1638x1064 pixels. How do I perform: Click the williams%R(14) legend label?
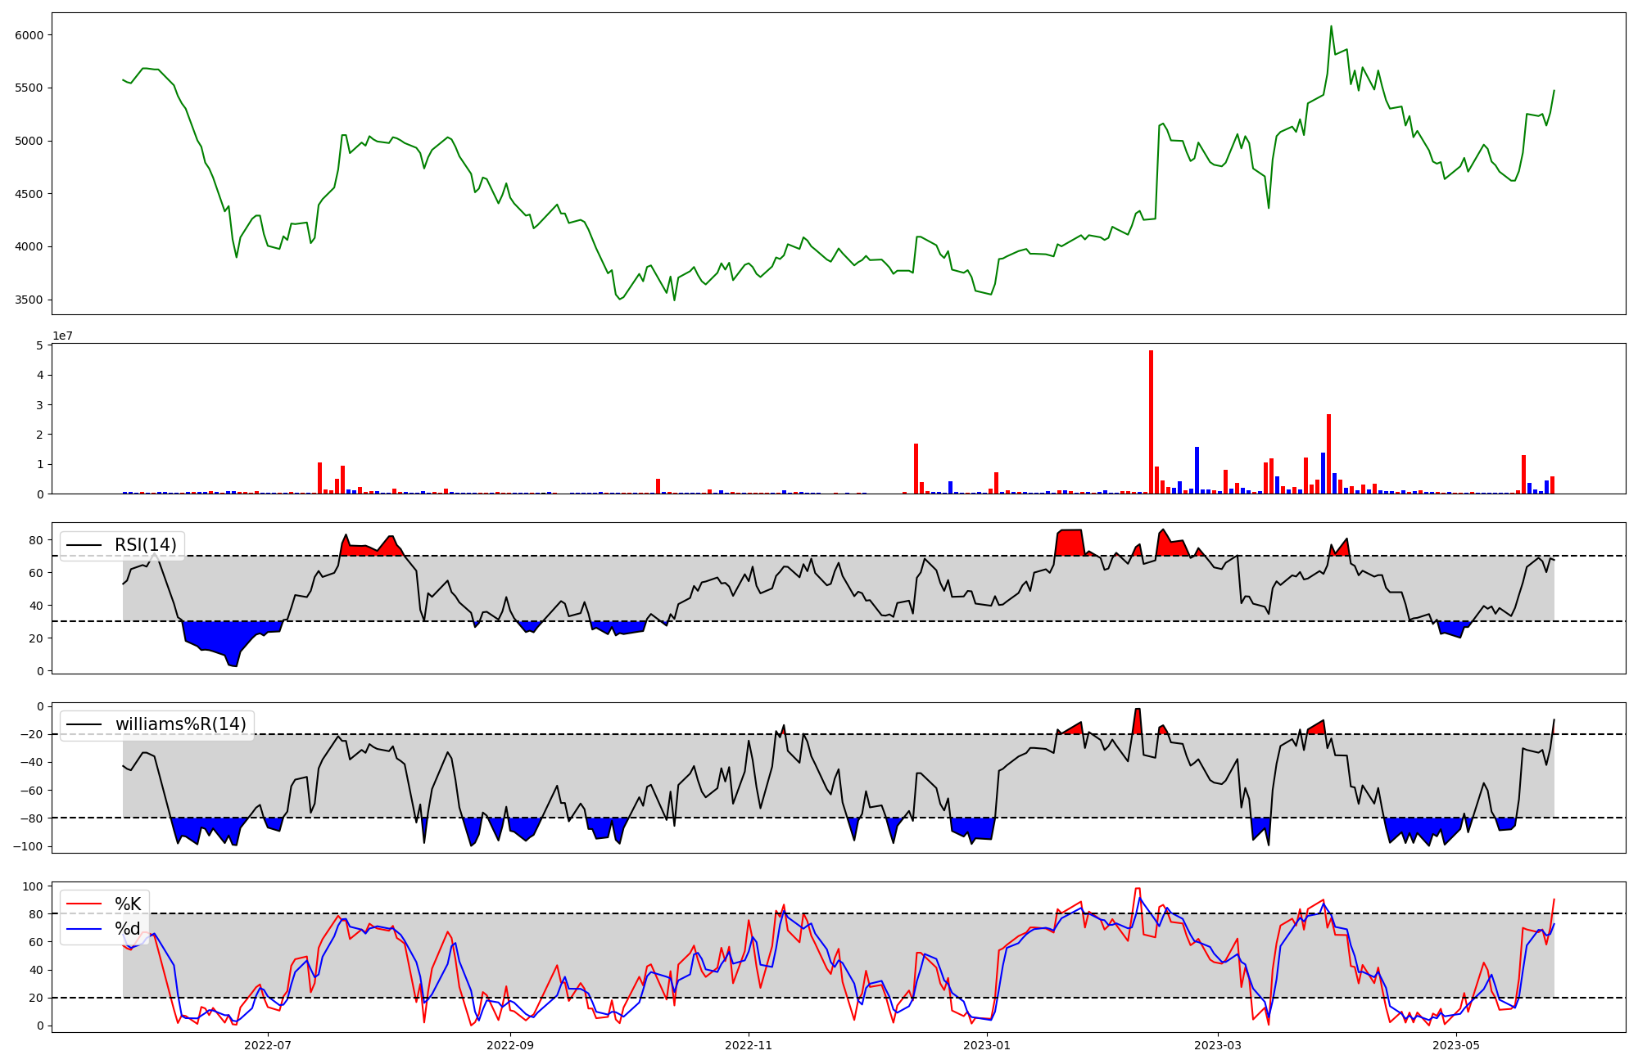tap(180, 724)
